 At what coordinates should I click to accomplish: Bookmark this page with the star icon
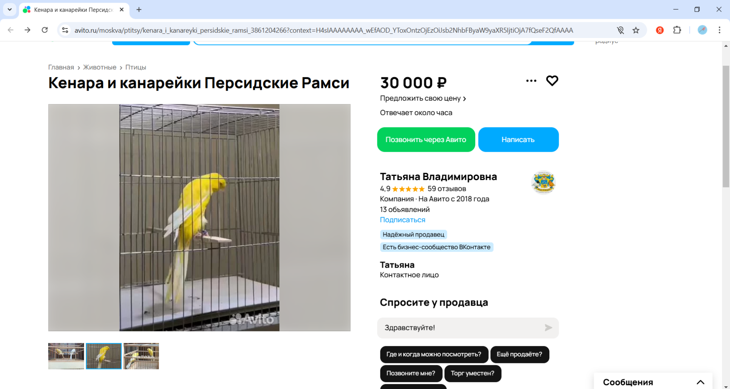pyautogui.click(x=636, y=30)
